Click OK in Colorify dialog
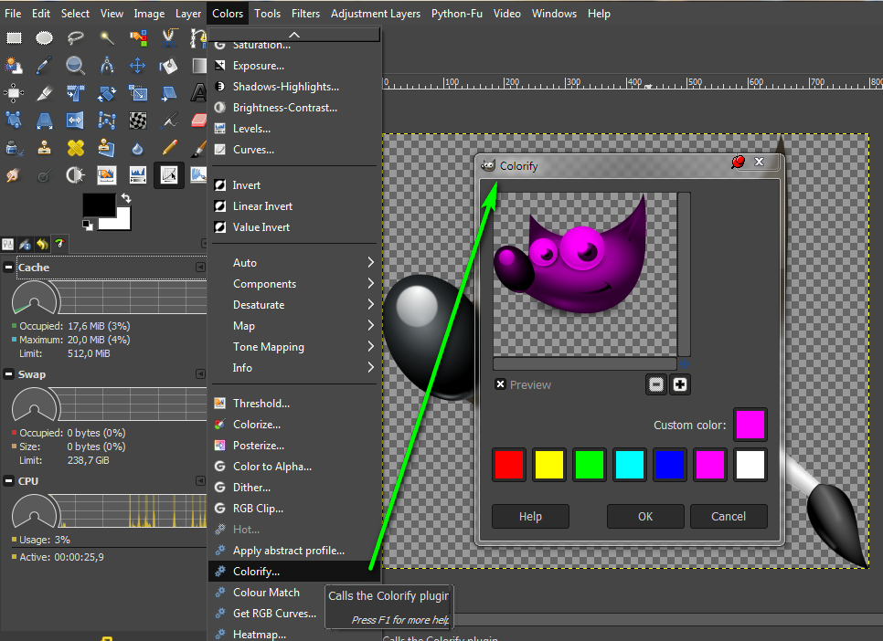 (x=645, y=516)
